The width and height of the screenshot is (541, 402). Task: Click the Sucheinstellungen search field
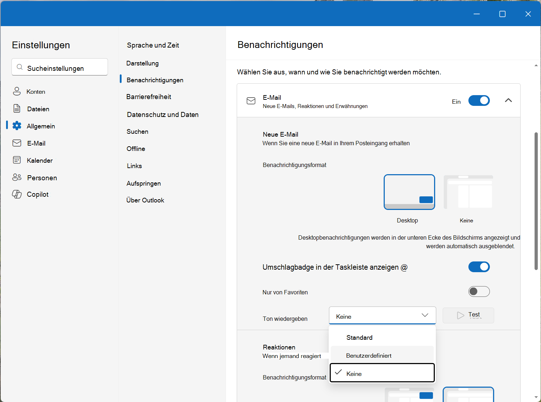pos(60,67)
